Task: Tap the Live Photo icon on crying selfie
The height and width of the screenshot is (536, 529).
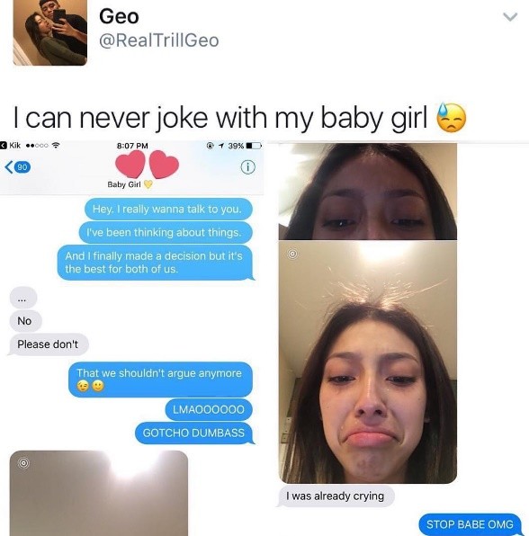Action: tap(292, 254)
